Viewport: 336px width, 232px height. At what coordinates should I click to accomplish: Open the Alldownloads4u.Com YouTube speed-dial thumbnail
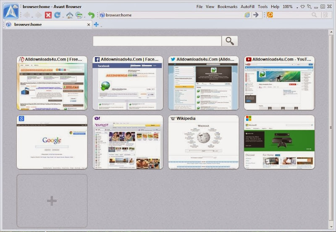pyautogui.click(x=279, y=83)
